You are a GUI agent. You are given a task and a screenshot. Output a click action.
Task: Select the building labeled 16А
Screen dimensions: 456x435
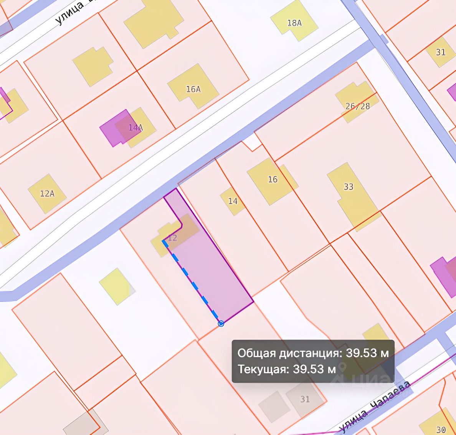click(x=193, y=86)
